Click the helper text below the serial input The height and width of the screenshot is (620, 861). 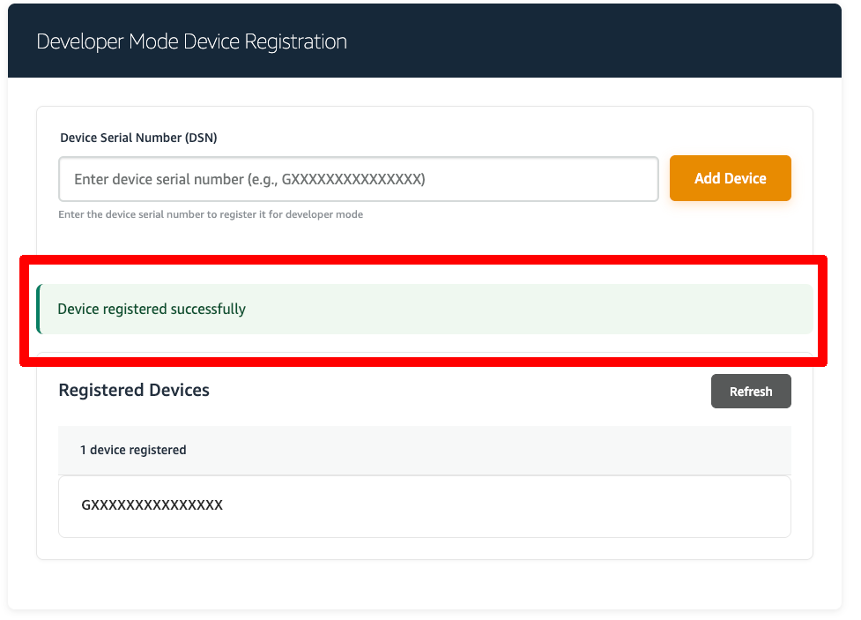click(x=211, y=214)
